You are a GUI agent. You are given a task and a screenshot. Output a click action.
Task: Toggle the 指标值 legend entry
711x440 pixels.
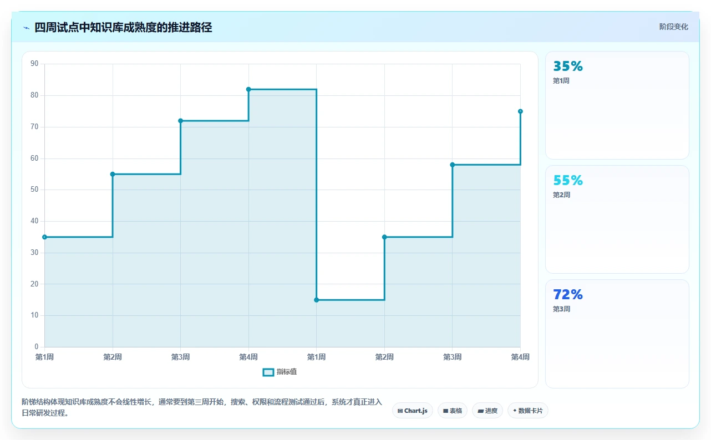pos(280,372)
